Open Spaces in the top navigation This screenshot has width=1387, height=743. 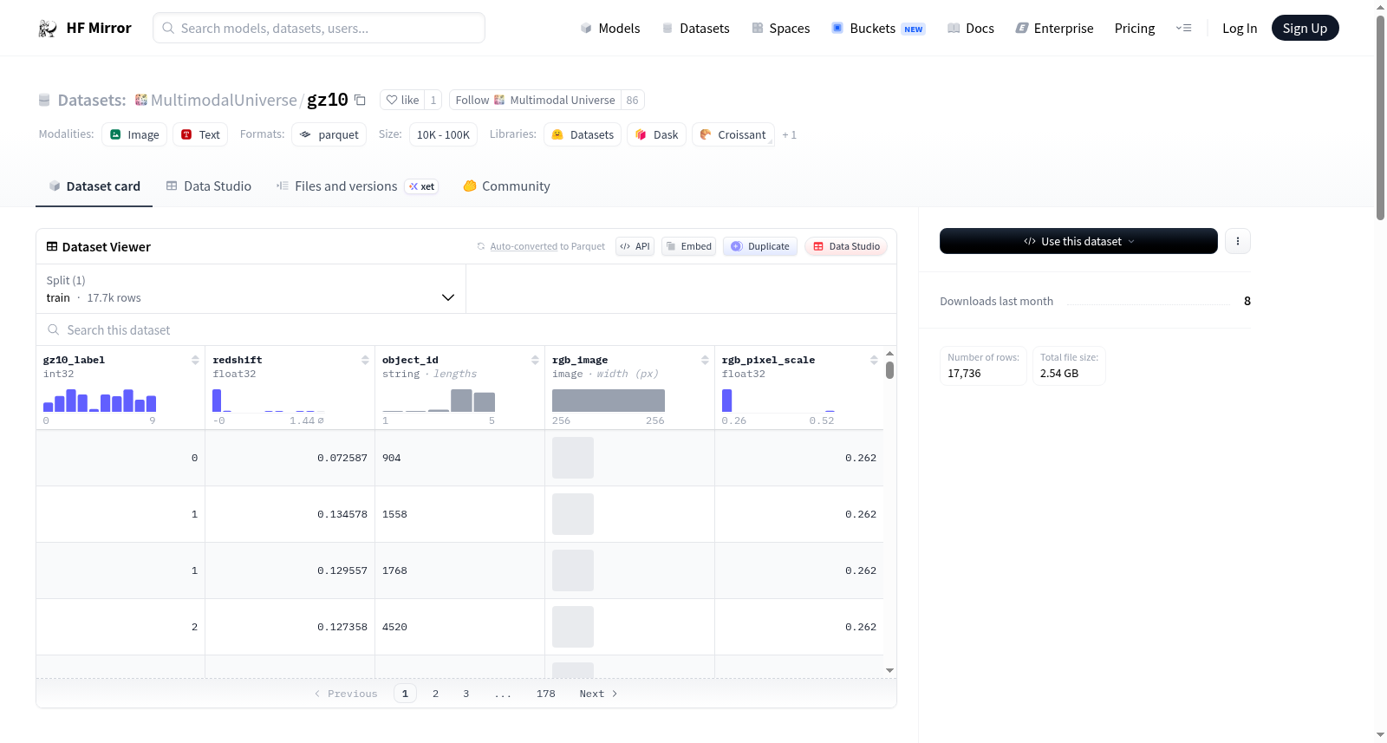(x=780, y=29)
